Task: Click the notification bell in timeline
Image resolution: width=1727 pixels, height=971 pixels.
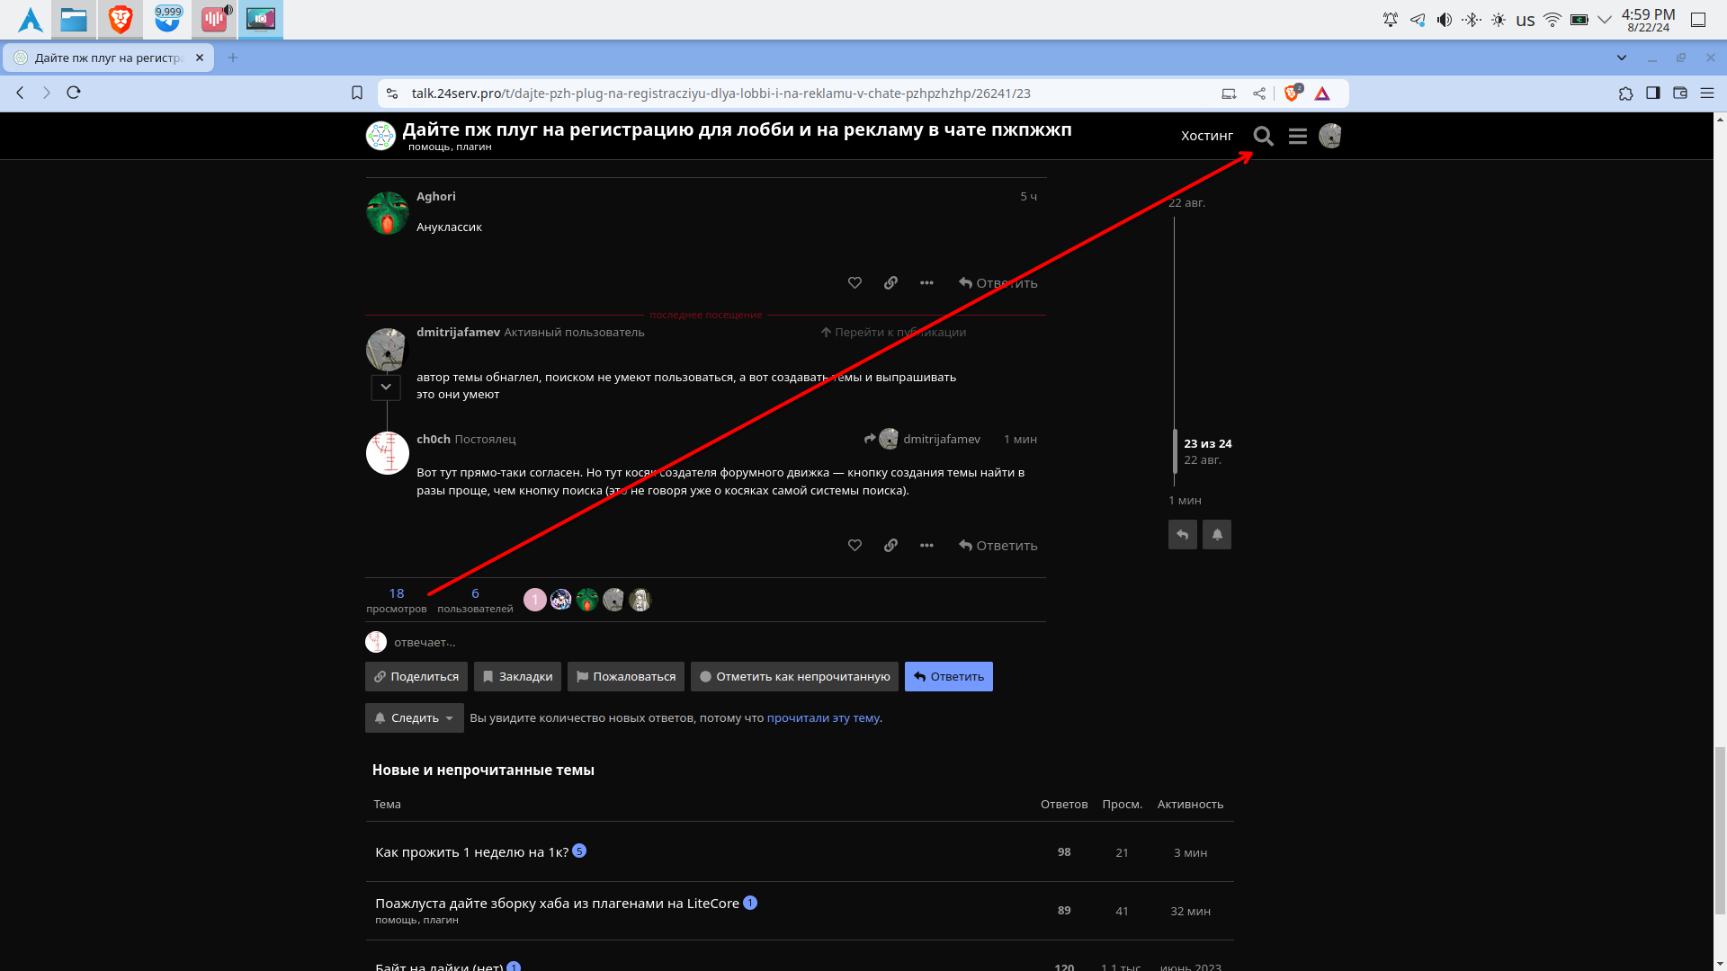Action: (x=1216, y=535)
